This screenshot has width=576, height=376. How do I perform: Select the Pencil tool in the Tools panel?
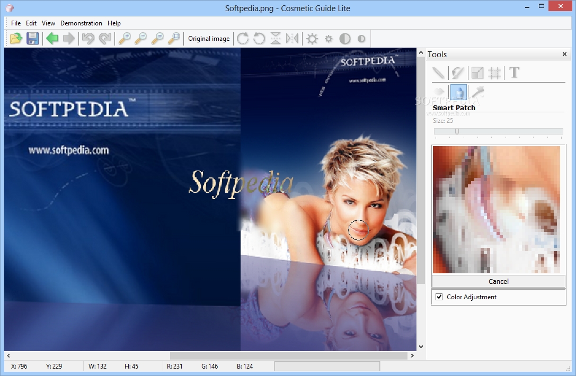coord(438,73)
